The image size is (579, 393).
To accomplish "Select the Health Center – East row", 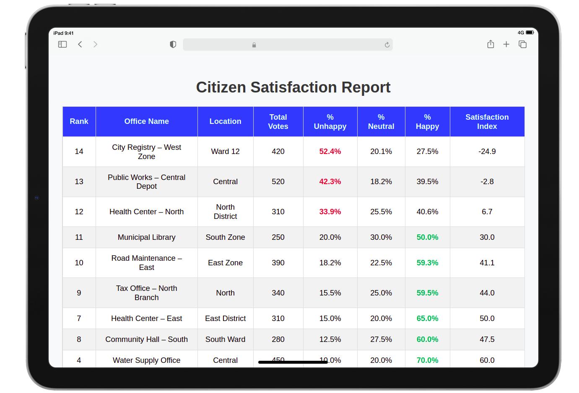I will (146, 318).
